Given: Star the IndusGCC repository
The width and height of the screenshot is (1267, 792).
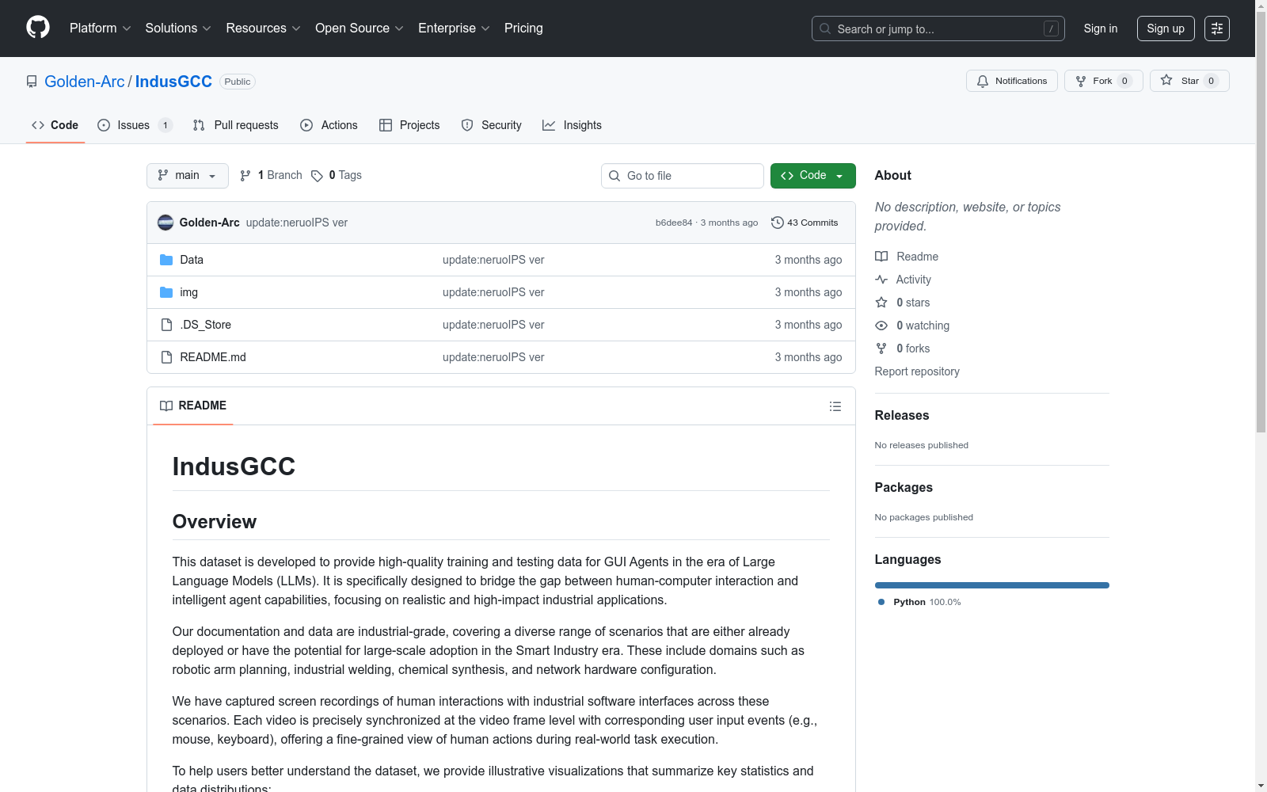Looking at the screenshot, I should (1189, 81).
